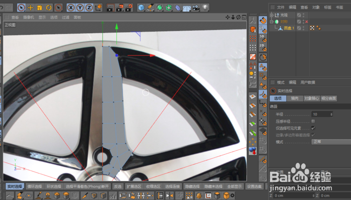Viewport: 351px width, 200px height.
Task: Open deformer bend objects icon
Action: tap(178, 8)
